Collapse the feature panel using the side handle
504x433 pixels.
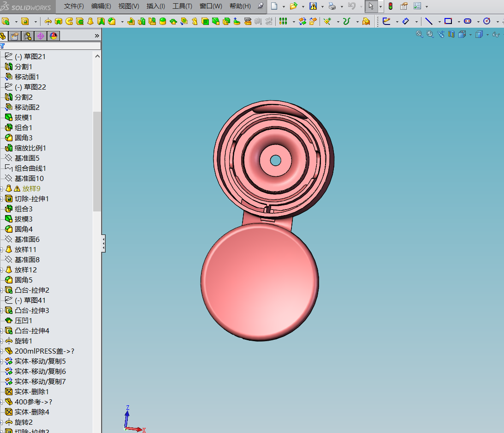pyautogui.click(x=103, y=244)
